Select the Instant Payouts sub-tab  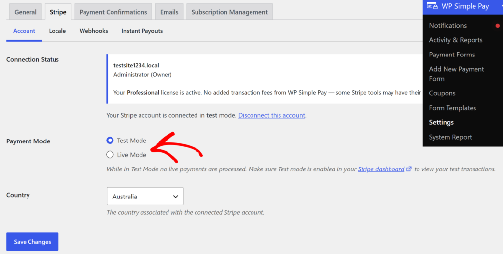[x=142, y=31]
